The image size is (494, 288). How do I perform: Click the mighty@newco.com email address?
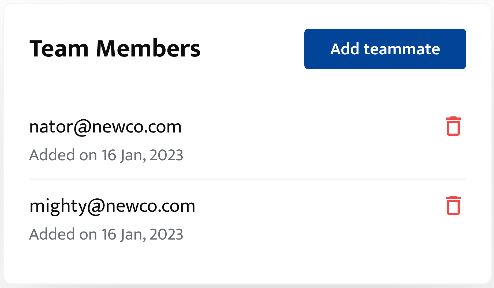click(x=112, y=206)
